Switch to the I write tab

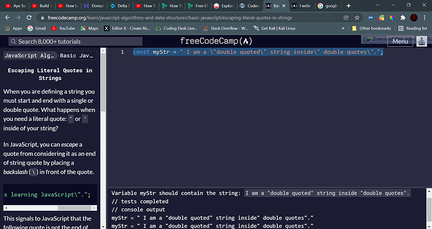click(x=301, y=6)
